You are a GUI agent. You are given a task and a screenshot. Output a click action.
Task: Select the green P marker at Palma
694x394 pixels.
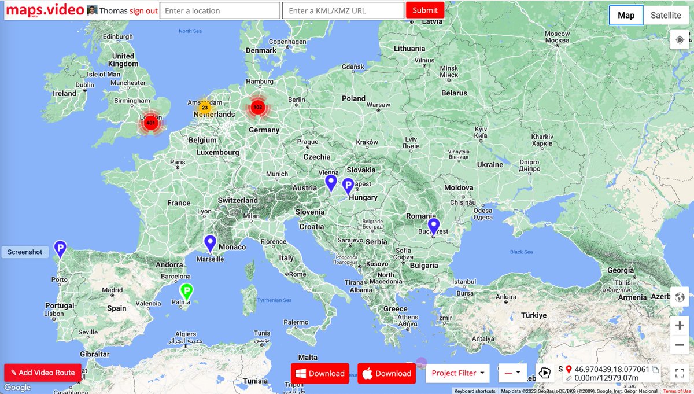tap(186, 292)
